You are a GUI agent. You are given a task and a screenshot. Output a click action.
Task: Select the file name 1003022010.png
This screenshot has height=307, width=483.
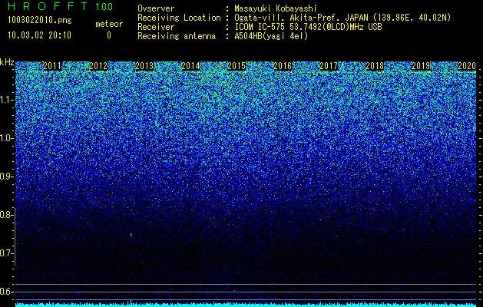39,21
